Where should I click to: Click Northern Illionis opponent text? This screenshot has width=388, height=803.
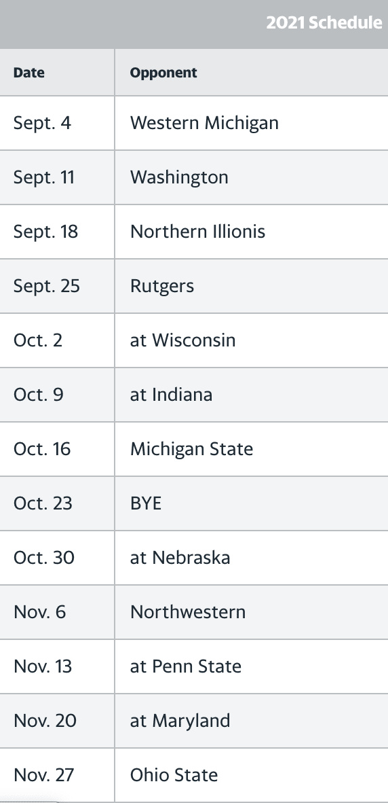(x=198, y=232)
